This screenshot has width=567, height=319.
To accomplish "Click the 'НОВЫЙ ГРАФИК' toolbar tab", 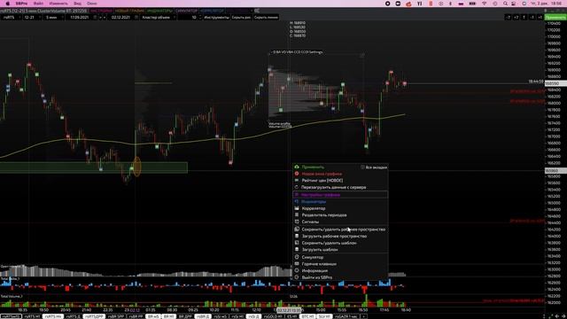I will (x=129, y=11).
